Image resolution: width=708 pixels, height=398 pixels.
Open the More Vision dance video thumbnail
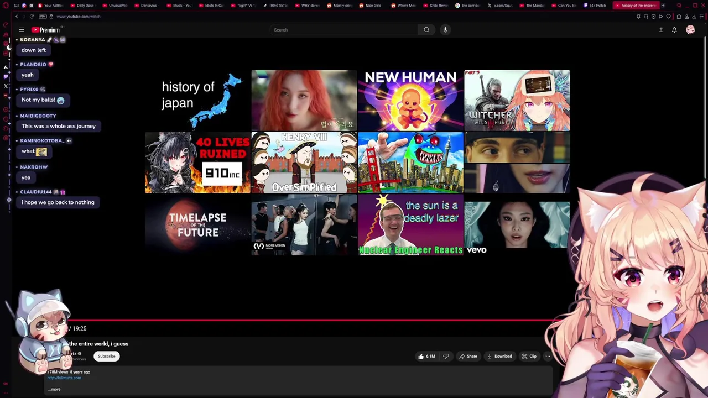304,226
